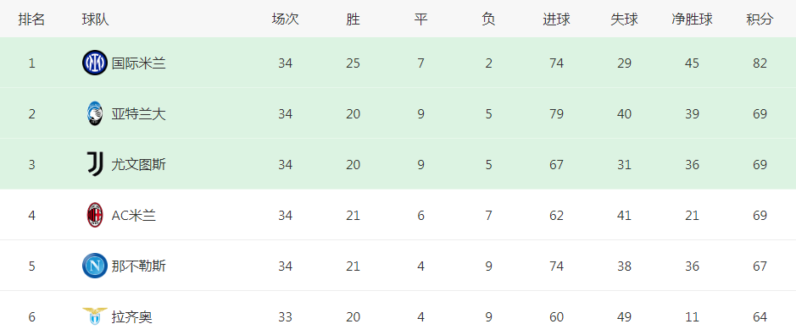
Task: Click the Inter Milan club logo
Action: tap(95, 63)
